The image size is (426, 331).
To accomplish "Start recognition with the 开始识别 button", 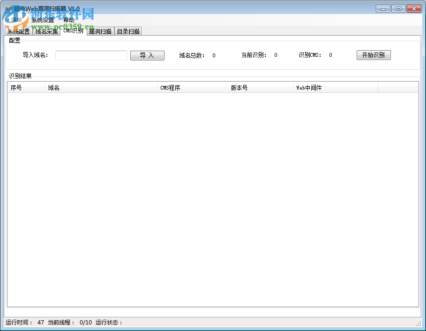I will pyautogui.click(x=374, y=55).
